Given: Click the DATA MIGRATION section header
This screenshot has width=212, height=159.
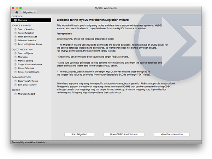Looking at the screenshot, I should (x=21, y=77).
